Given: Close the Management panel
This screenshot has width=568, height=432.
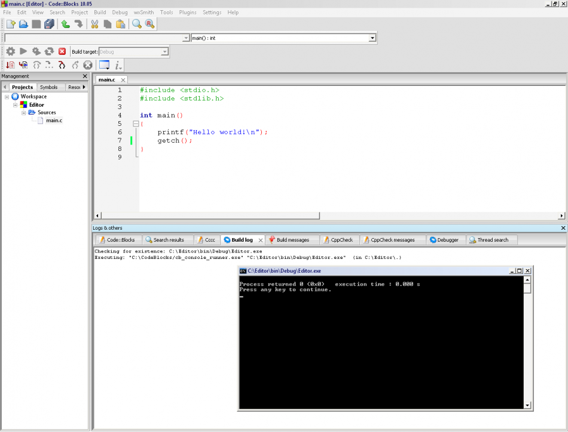Looking at the screenshot, I should (x=85, y=76).
